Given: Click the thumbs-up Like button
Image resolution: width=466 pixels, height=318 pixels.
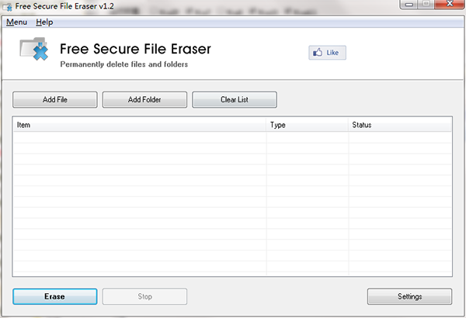Looking at the screenshot, I should click(327, 53).
